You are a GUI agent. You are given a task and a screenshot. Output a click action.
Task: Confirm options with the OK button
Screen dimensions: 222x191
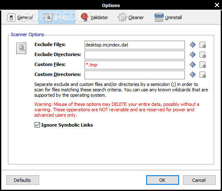pyautogui.click(x=162, y=180)
